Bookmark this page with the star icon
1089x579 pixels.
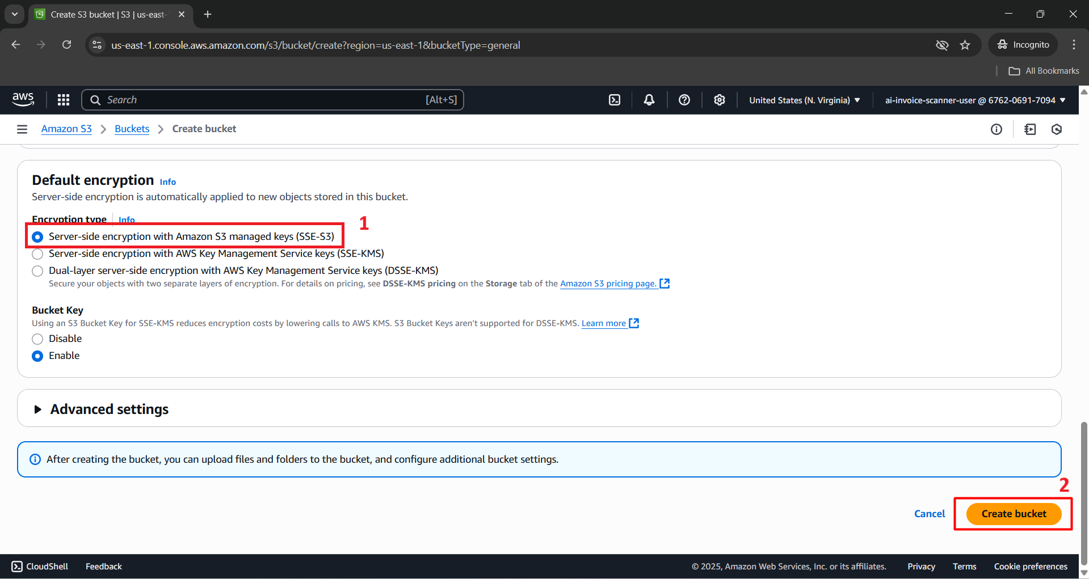(x=965, y=45)
